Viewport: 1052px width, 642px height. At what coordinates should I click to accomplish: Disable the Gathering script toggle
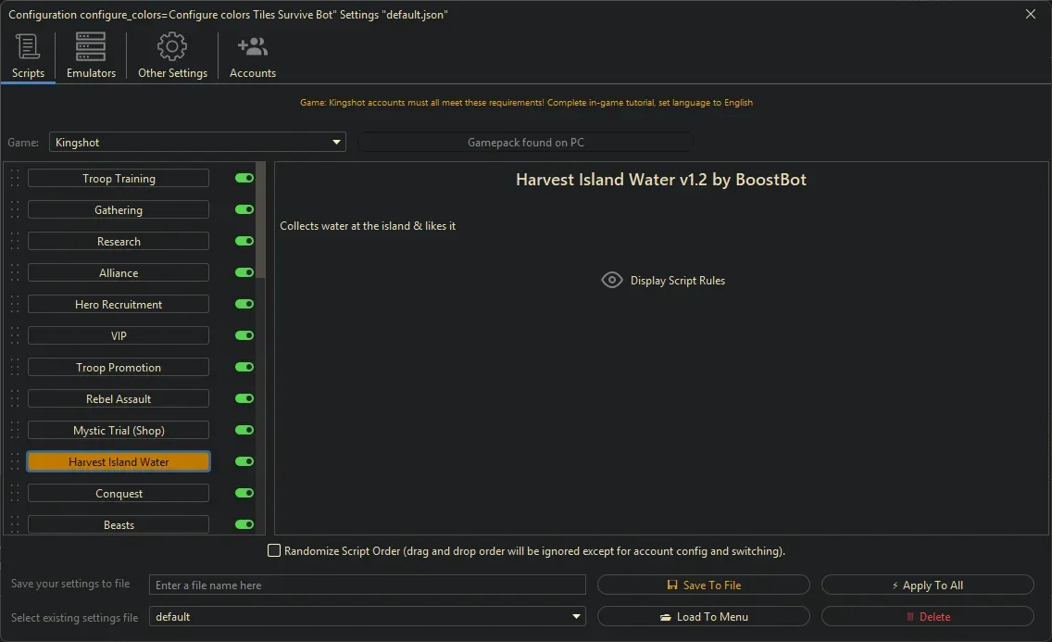244,209
